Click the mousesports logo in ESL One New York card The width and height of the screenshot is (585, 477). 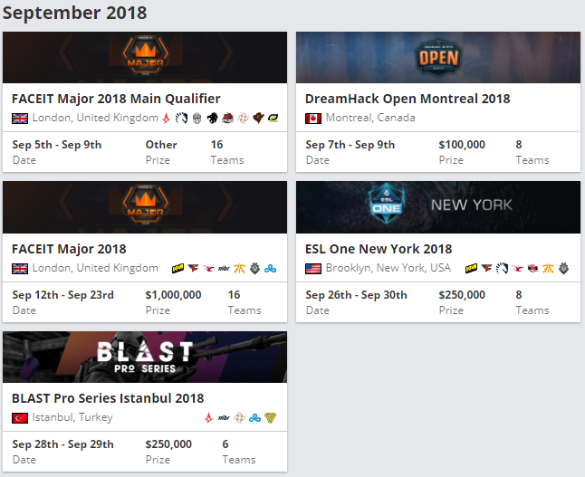(x=517, y=268)
